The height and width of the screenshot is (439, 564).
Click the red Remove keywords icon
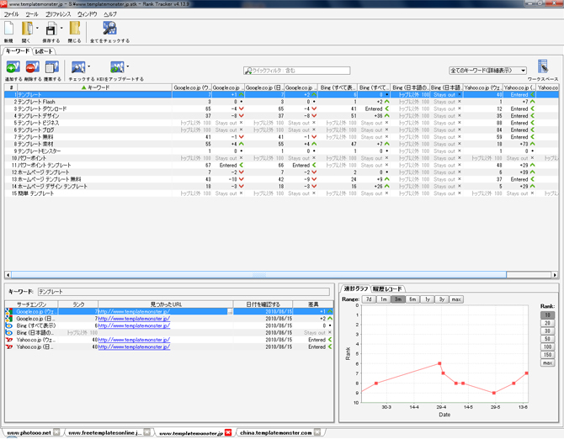(x=33, y=67)
